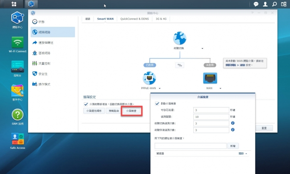Viewport: 290px width, 174px height.
Task: Click the tolerable latency input field
Action: [x=211, y=110]
